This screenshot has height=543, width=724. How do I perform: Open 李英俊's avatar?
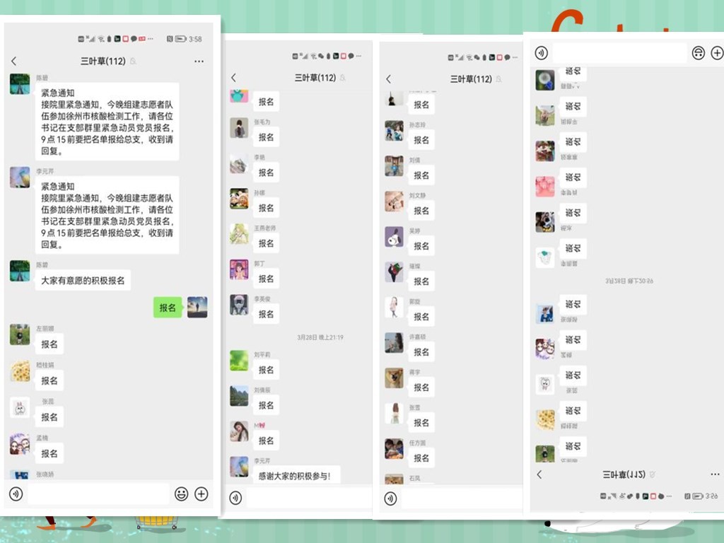point(239,305)
